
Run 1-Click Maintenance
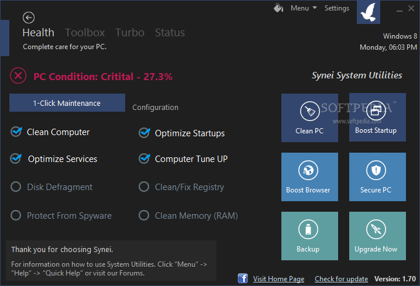click(x=67, y=103)
